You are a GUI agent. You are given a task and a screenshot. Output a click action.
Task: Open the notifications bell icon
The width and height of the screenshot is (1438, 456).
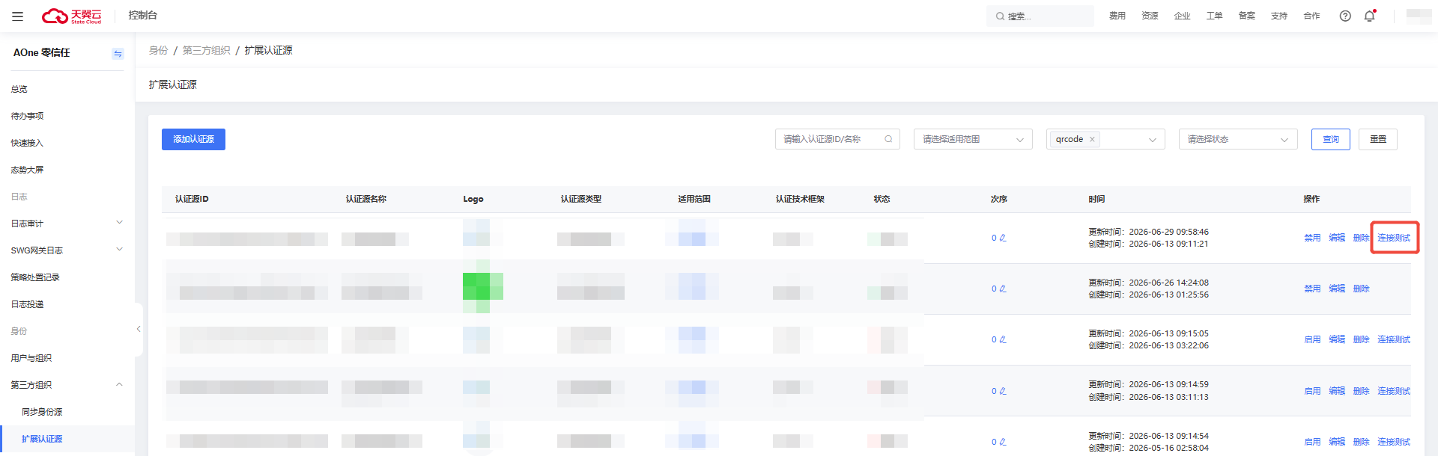click(1370, 16)
